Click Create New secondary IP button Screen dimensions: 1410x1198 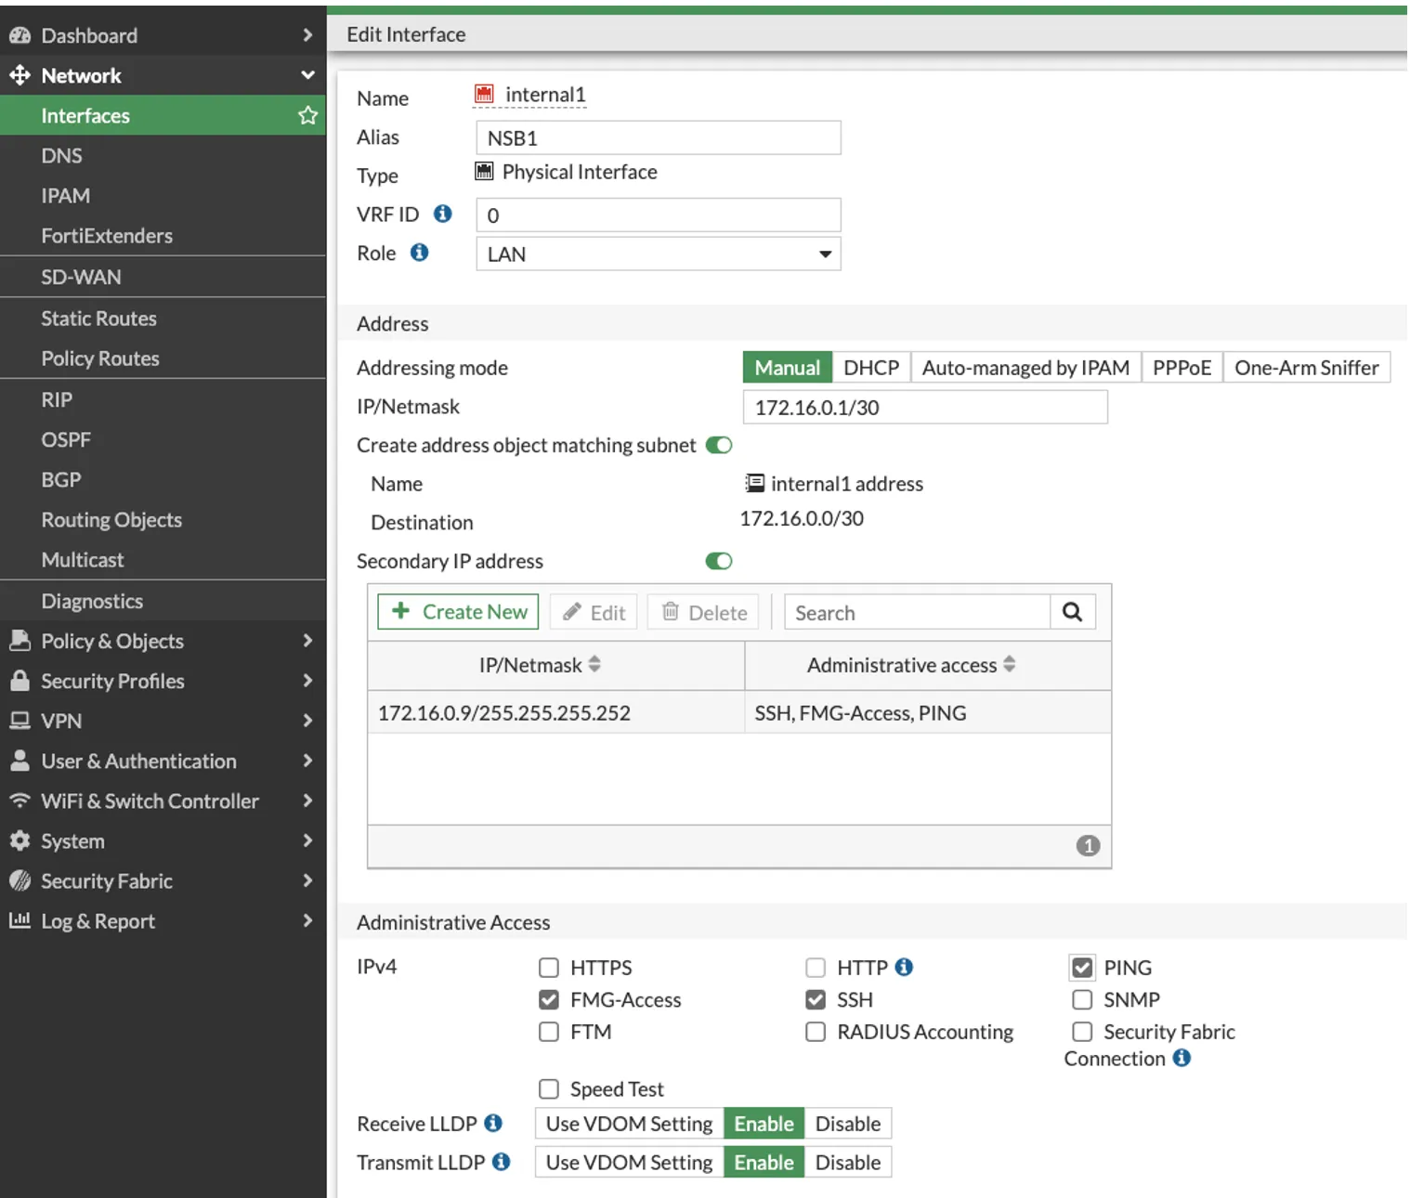tap(458, 612)
